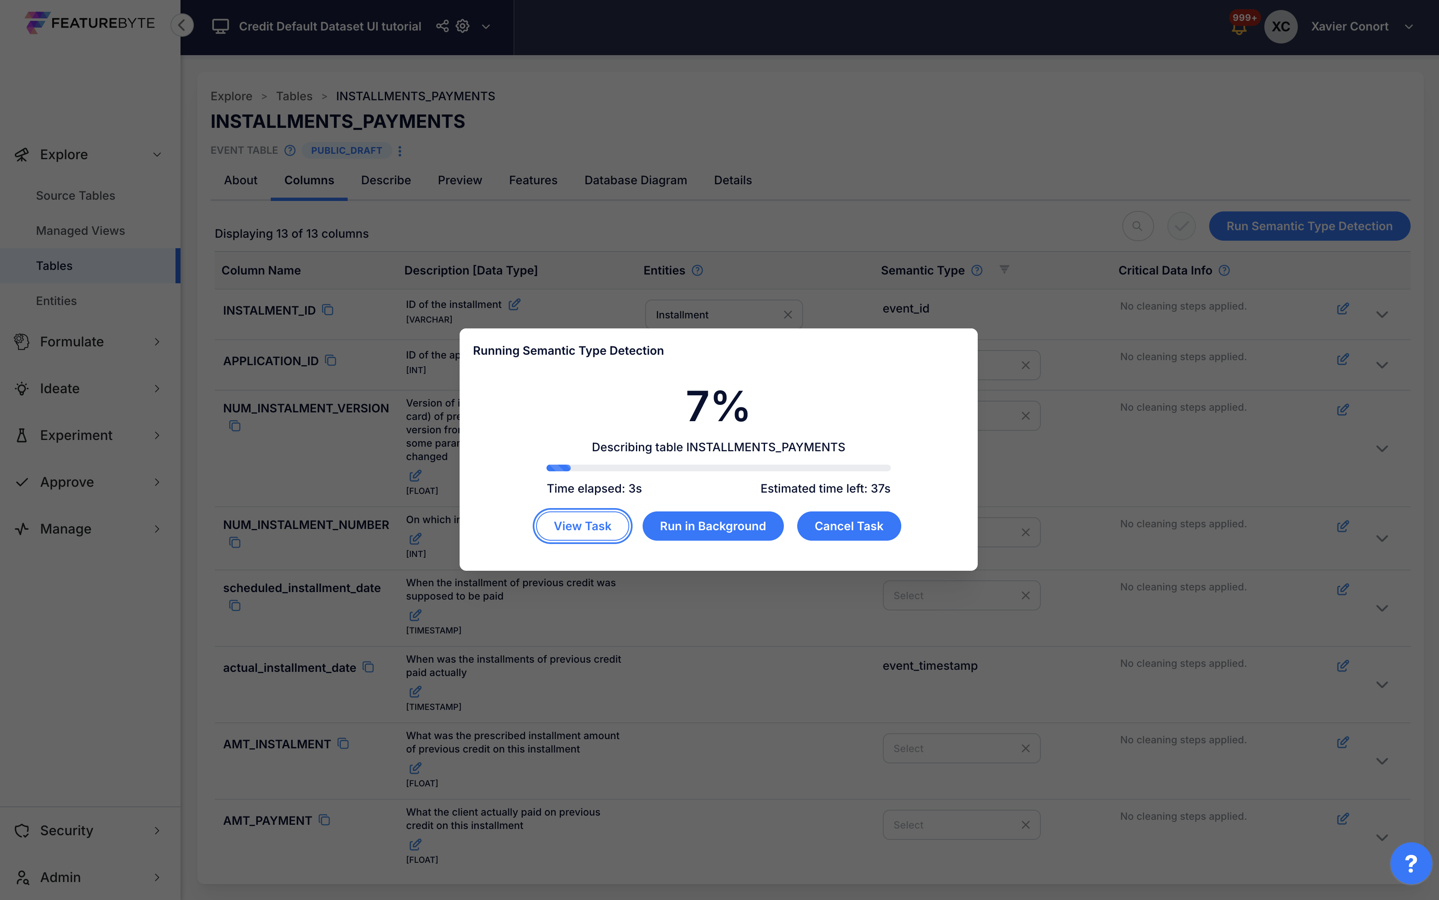
Task: Click the Semantic Type filter icon
Action: [x=1004, y=269]
